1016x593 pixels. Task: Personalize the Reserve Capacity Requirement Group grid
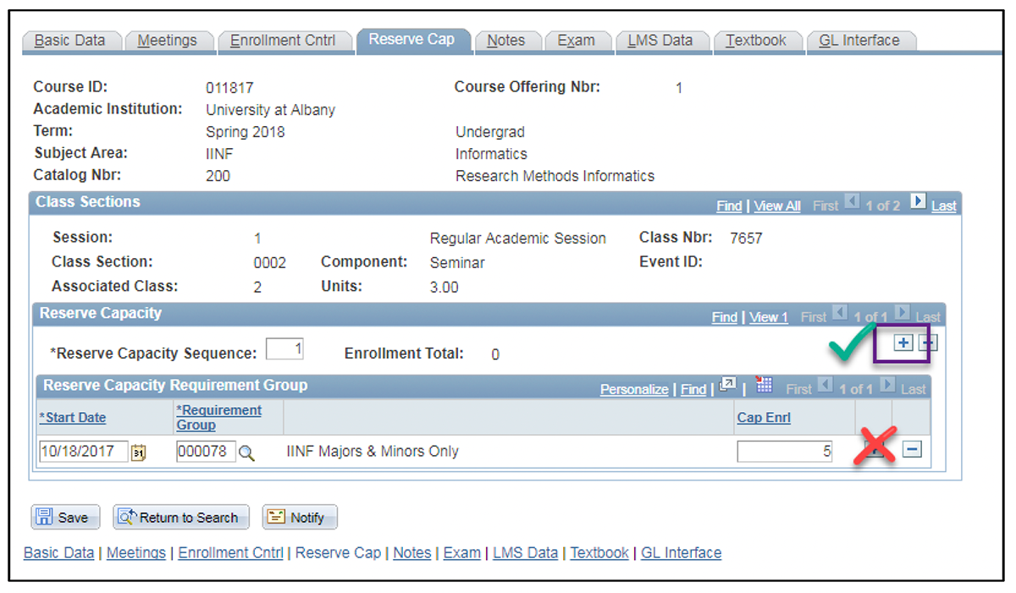(x=633, y=389)
